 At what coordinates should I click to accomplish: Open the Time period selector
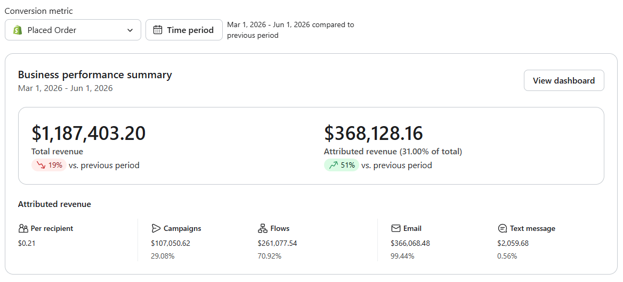click(x=184, y=30)
